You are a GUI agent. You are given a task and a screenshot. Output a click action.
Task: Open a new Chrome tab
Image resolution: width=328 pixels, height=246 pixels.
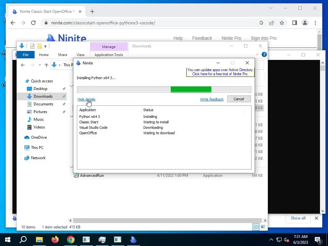[x=92, y=12]
